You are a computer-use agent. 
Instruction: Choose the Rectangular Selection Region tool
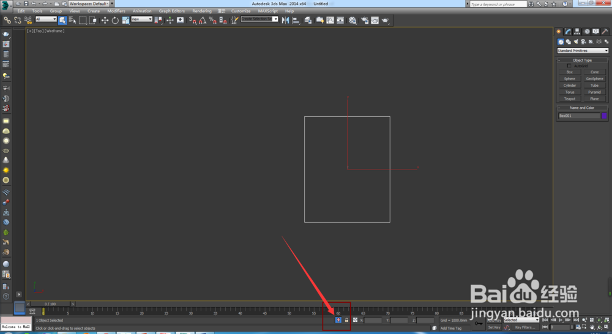(x=83, y=20)
